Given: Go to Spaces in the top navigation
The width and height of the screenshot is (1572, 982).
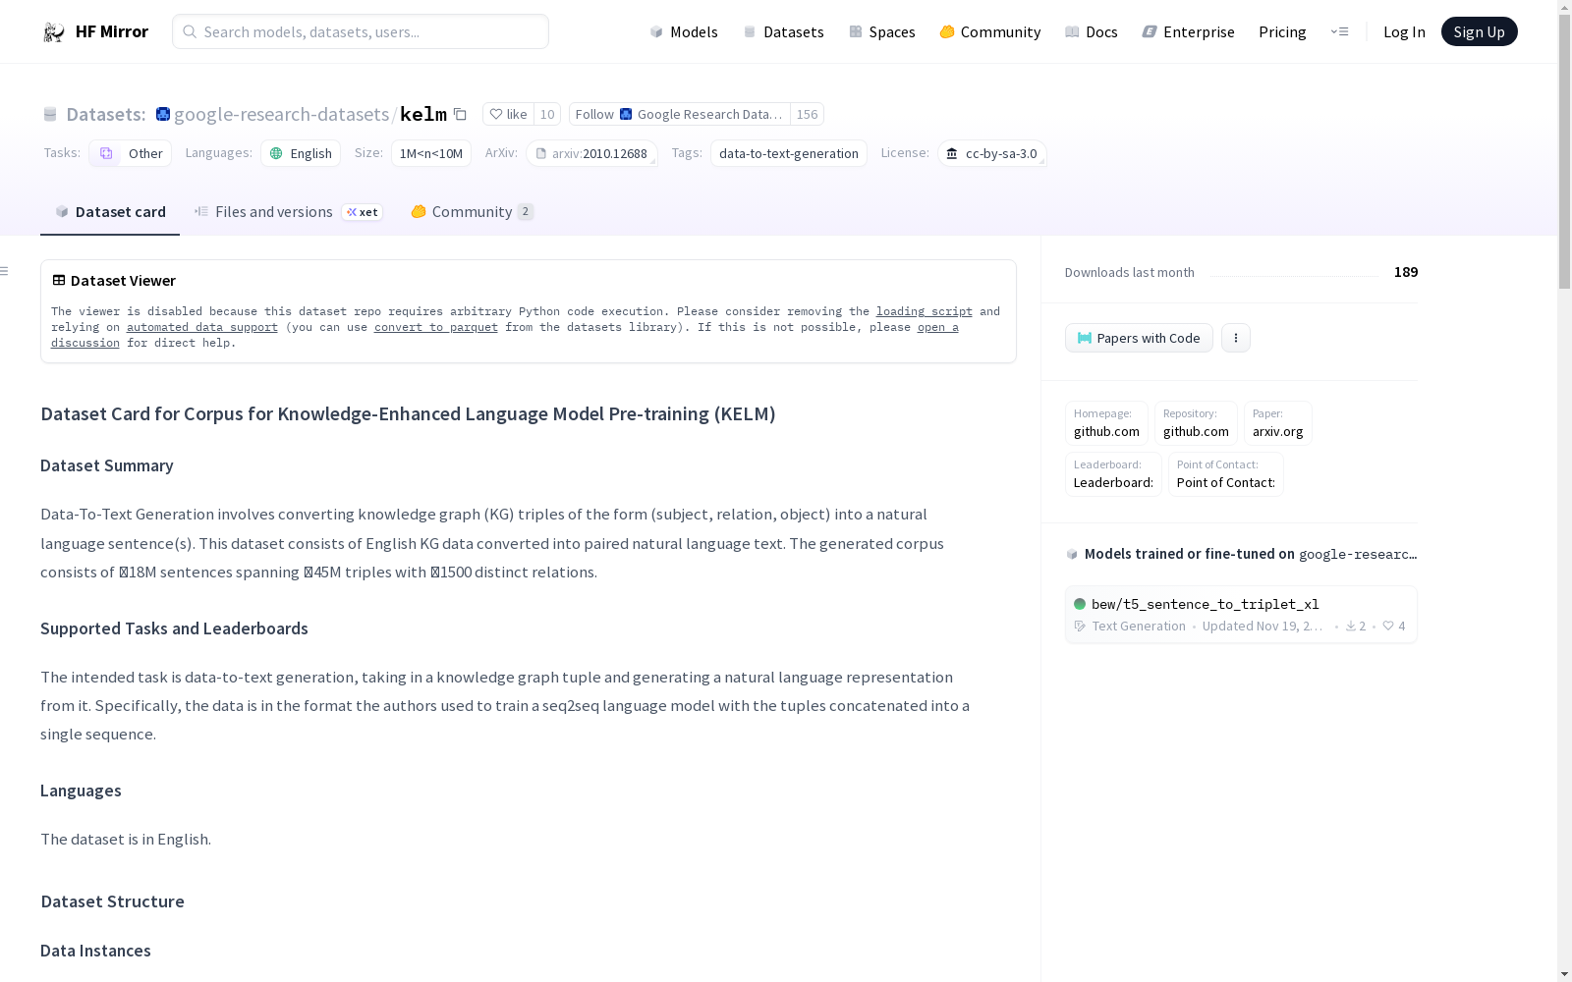Looking at the screenshot, I should [x=882, y=31].
